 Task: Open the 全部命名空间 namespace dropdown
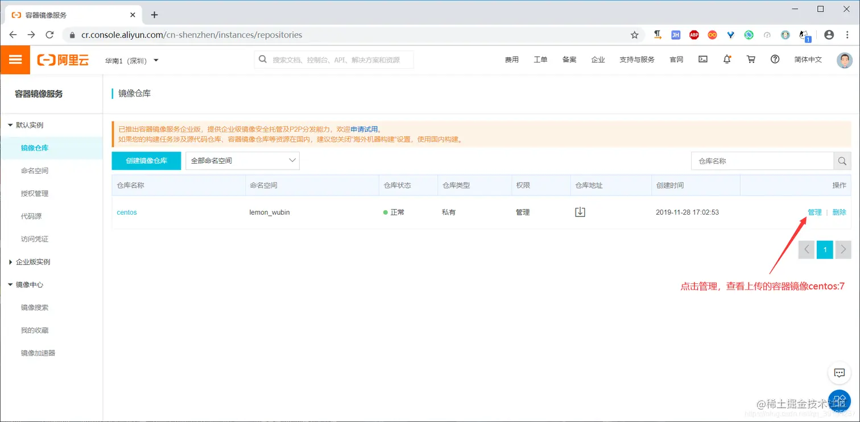pos(242,161)
